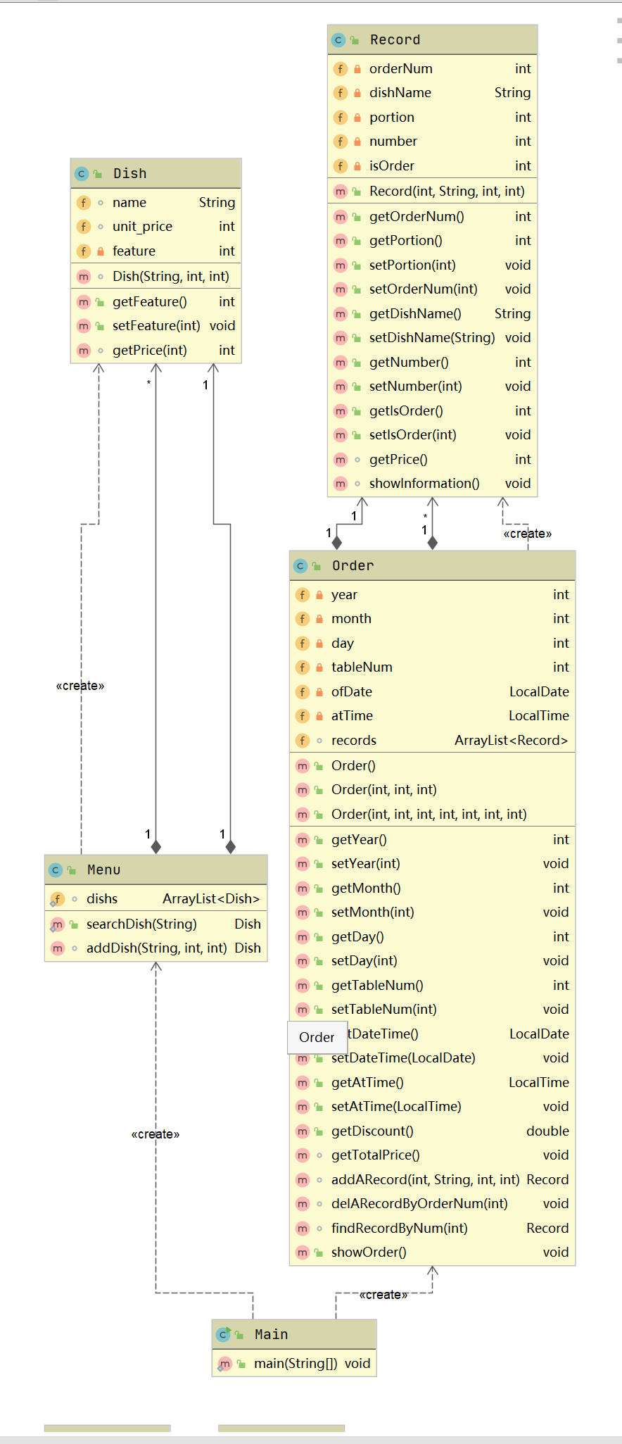This screenshot has width=622, height=1444.
Task: Select the setNumber(int) method
Action: [432, 387]
